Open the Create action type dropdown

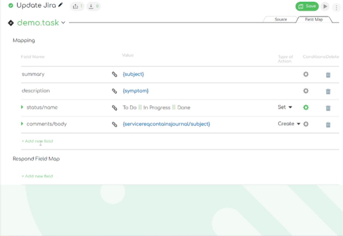pos(289,124)
